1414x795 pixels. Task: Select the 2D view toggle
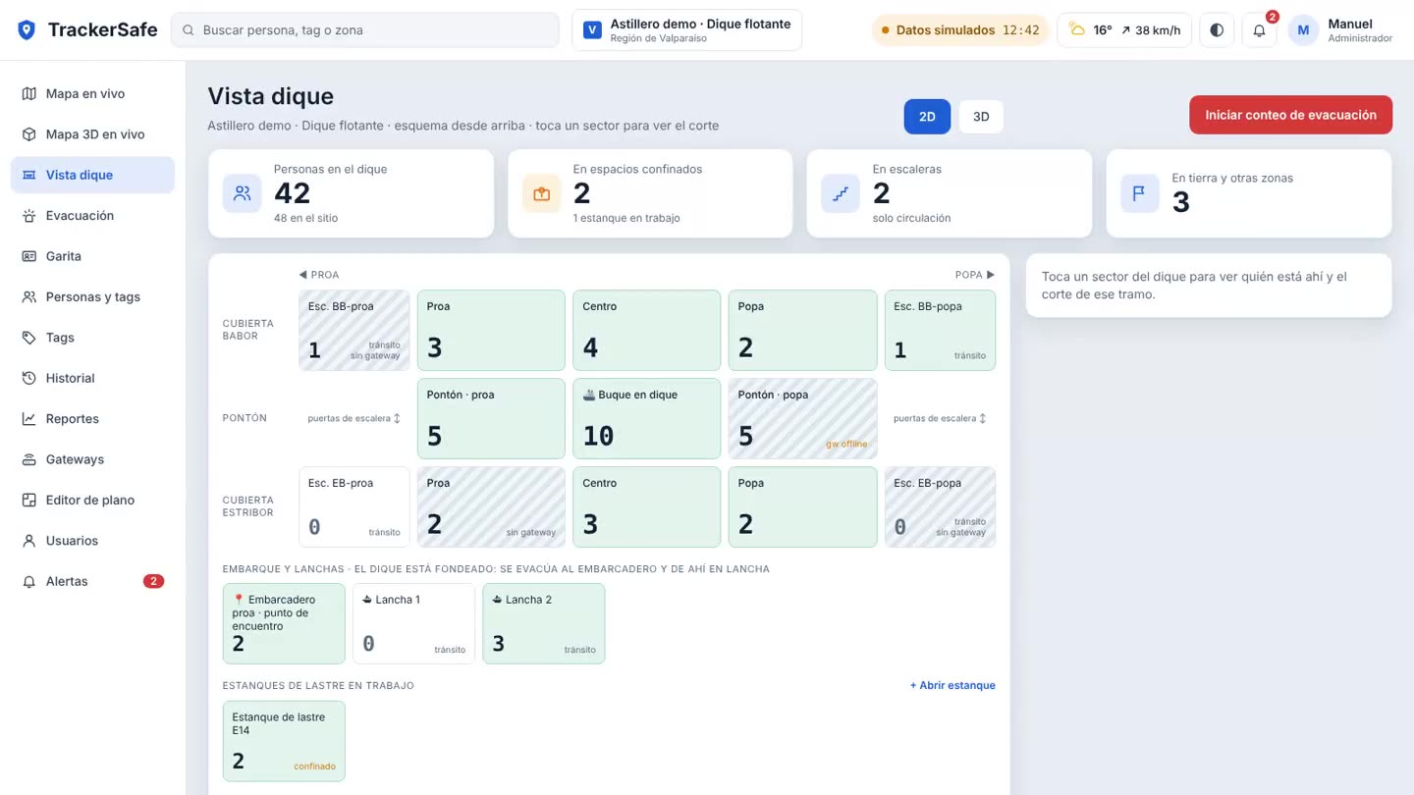(x=927, y=116)
